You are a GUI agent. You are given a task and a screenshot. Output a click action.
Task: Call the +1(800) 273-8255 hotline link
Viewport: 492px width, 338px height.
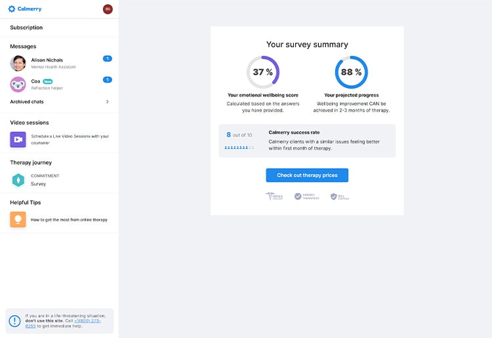point(63,324)
